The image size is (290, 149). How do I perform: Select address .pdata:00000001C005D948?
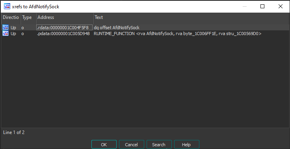63,34
